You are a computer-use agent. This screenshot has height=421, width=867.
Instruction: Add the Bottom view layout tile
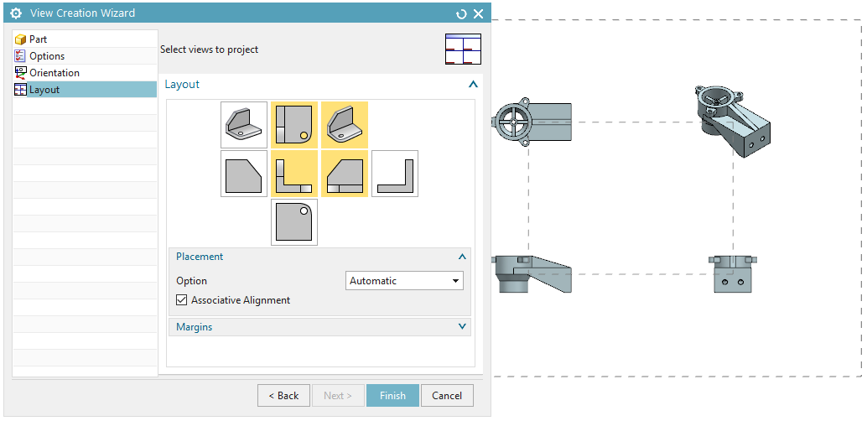294,222
